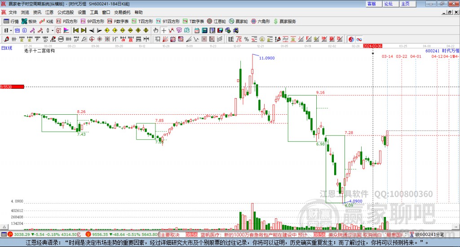Select the zigzag wave line tool
460x247 pixels.
tap(196, 39)
